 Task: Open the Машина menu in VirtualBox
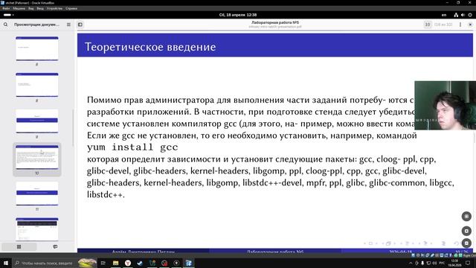(x=19, y=8)
